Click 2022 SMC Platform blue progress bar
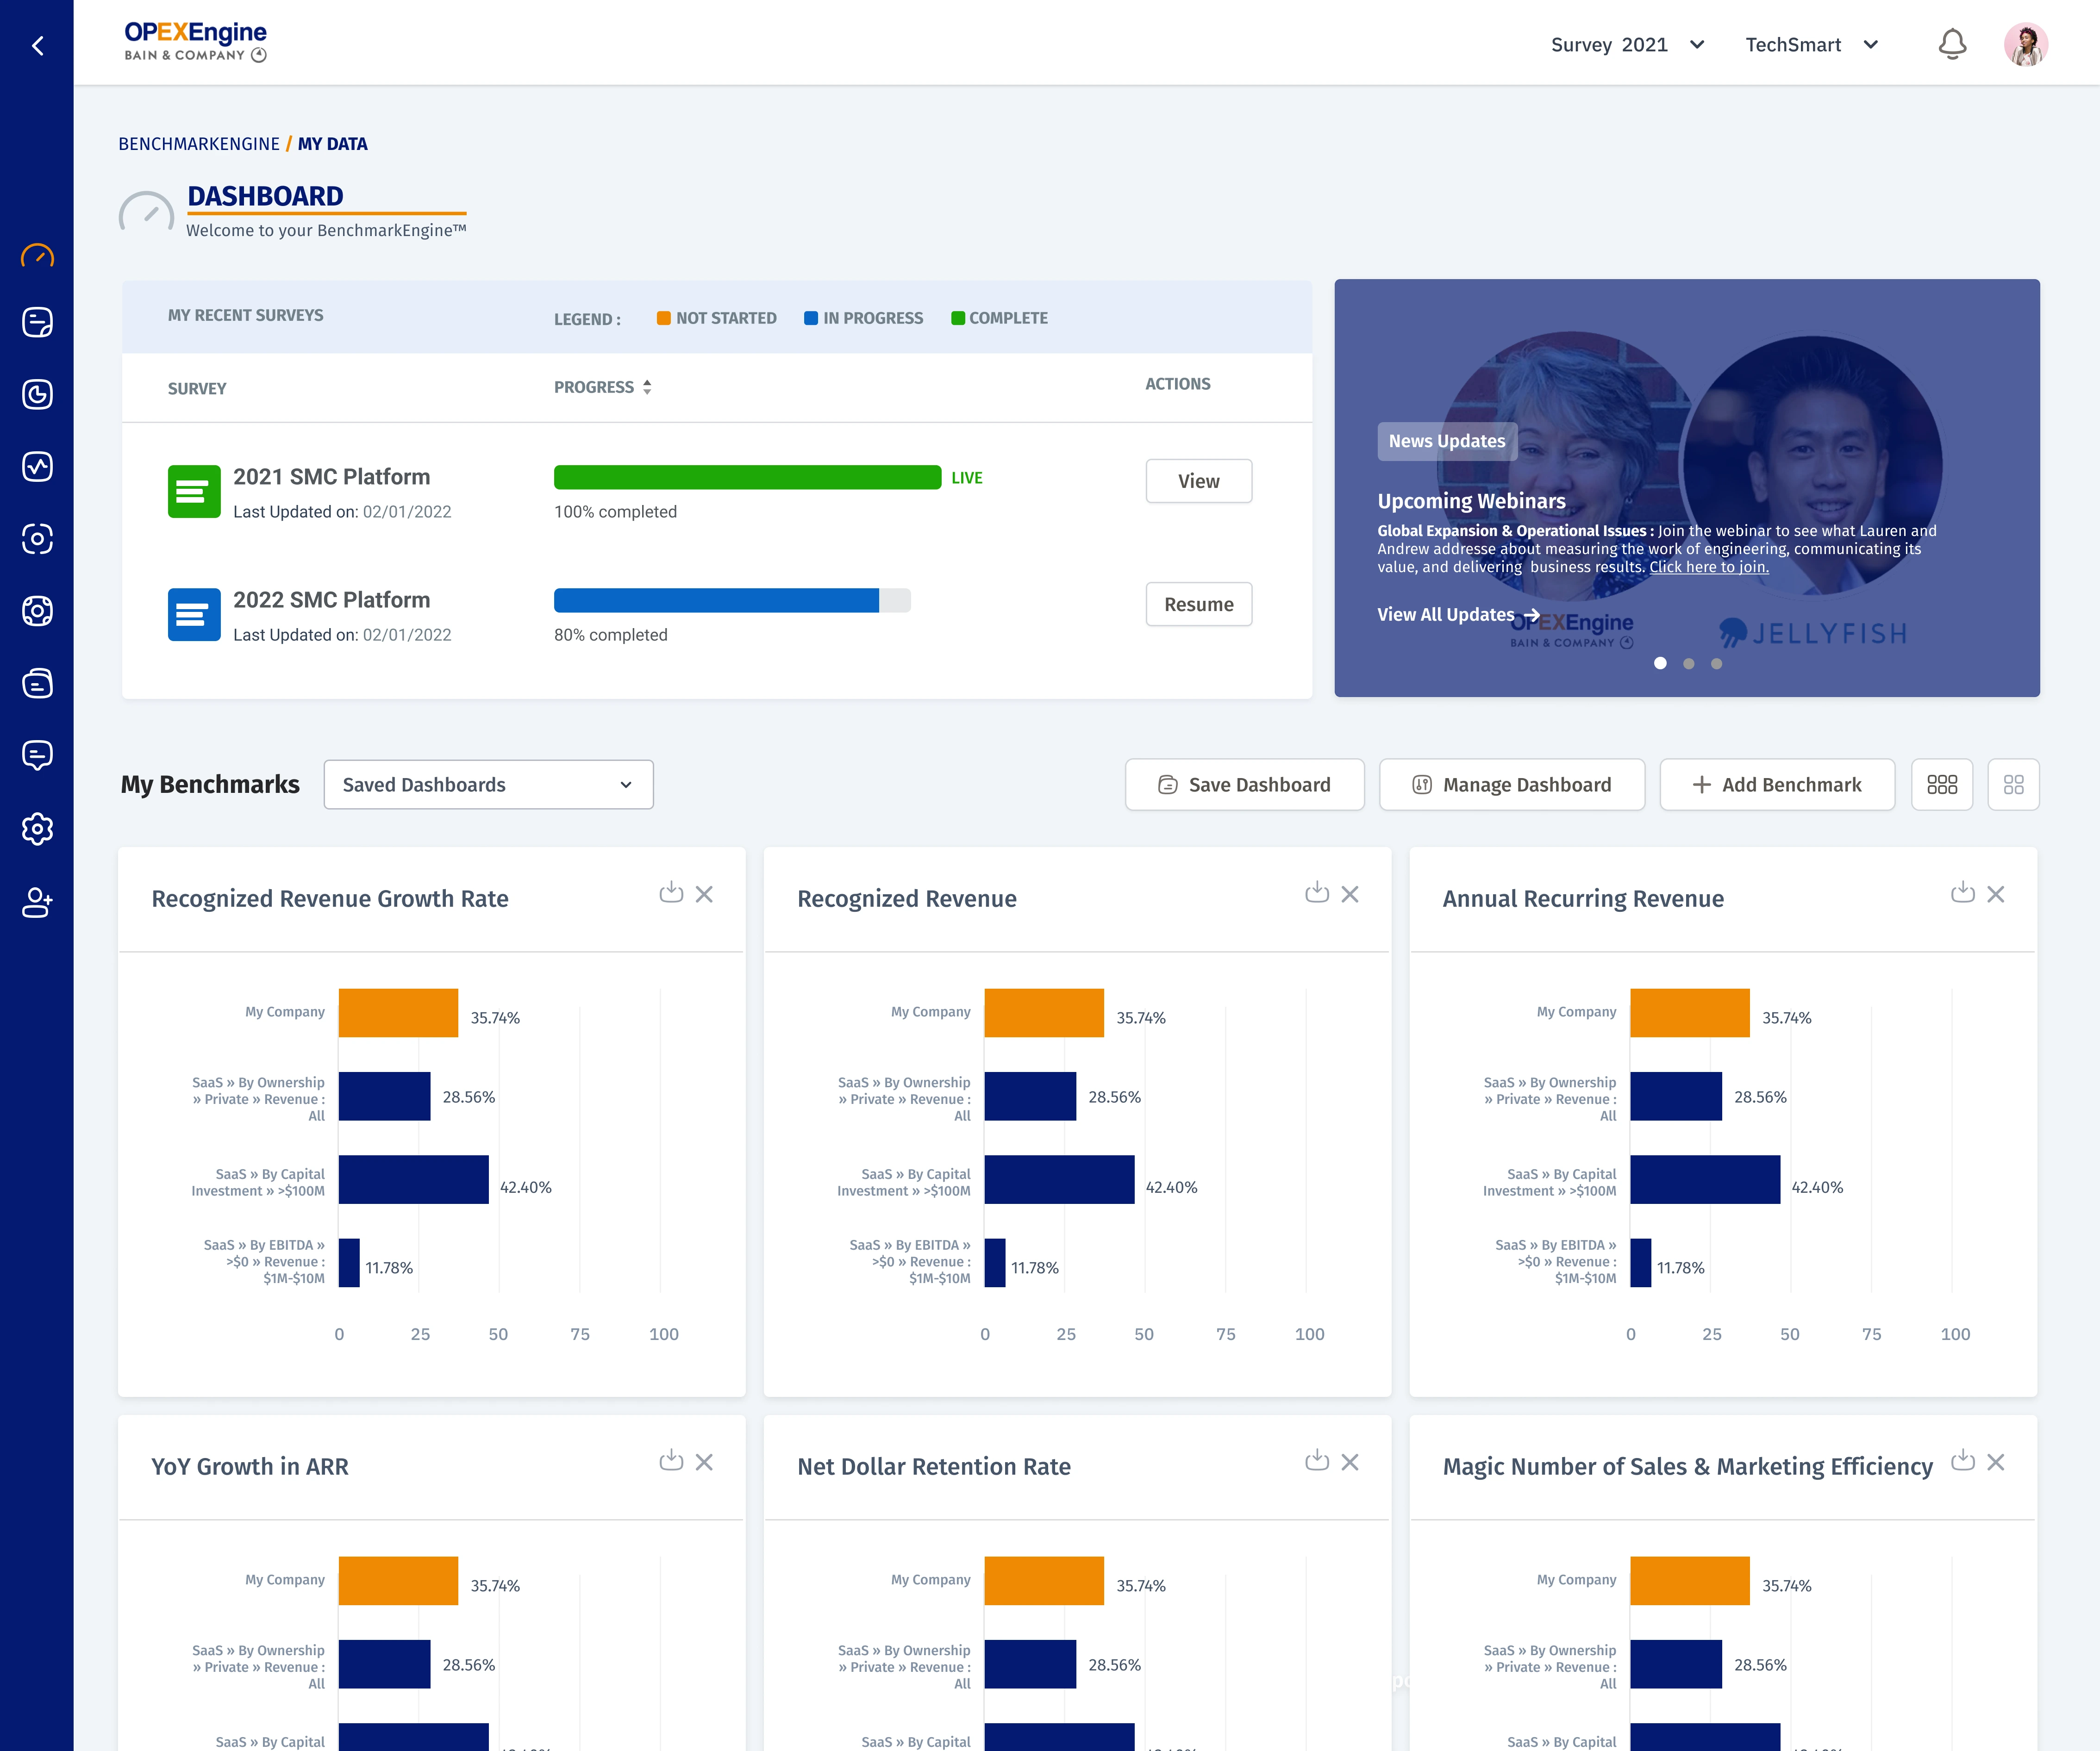2100x1751 pixels. tap(732, 600)
